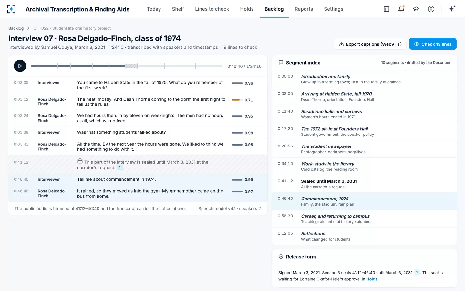Click the app logo icon
This screenshot has width=465, height=291.
[11, 9]
